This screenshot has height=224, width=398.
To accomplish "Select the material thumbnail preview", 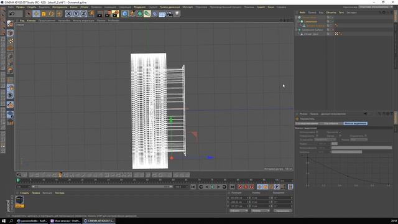I will click(x=19, y=200).
